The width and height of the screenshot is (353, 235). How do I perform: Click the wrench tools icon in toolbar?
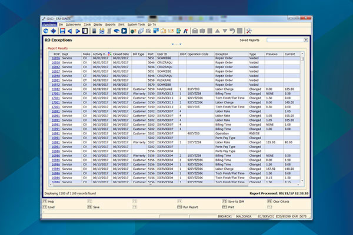(x=248, y=31)
